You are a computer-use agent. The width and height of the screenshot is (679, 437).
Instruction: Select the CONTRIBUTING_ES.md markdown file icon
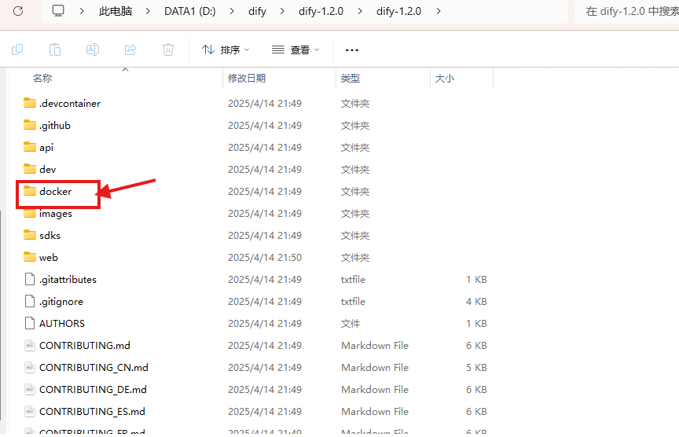pos(30,411)
